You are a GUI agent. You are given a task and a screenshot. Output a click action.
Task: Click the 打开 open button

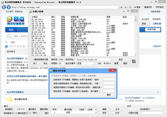117,113
